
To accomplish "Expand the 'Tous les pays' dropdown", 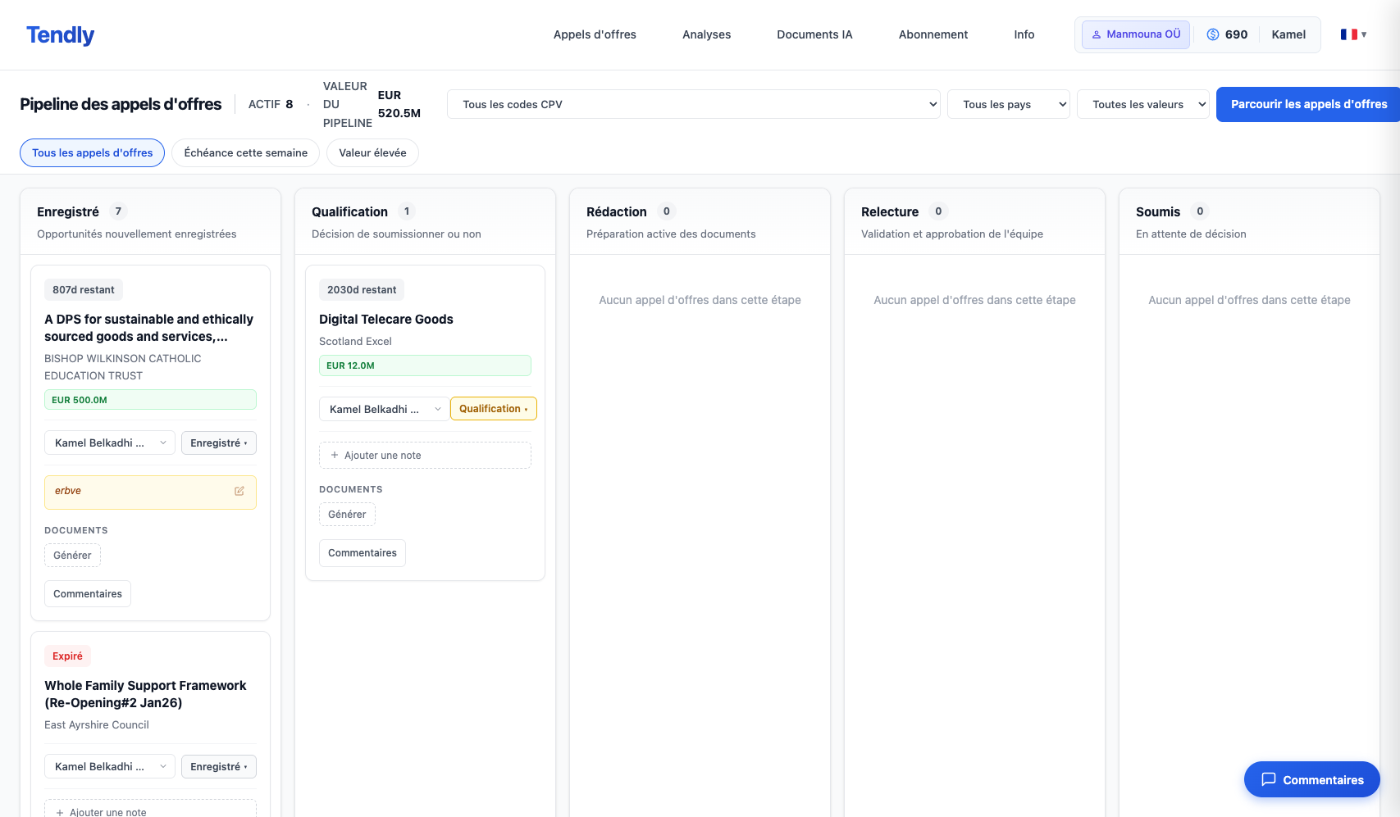I will tap(1008, 104).
